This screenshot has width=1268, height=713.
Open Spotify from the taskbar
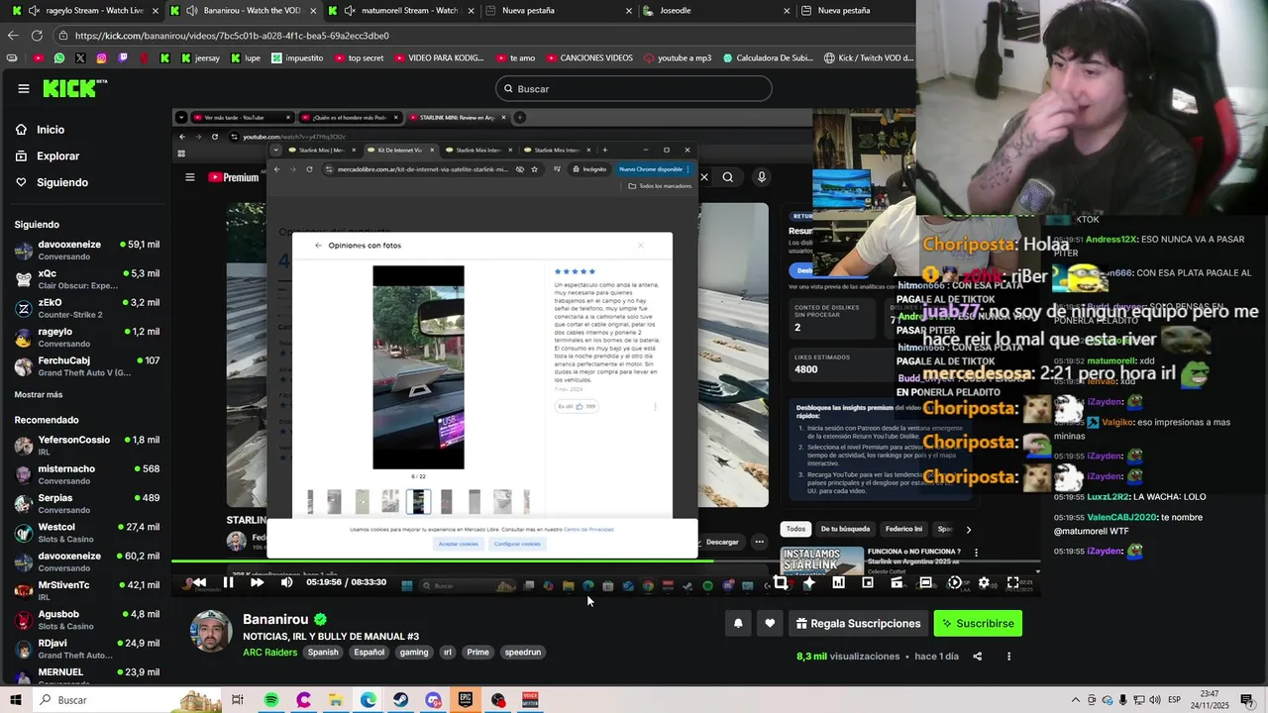271,700
